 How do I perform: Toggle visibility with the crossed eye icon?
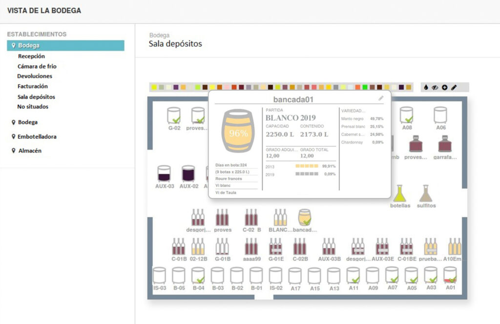435,87
